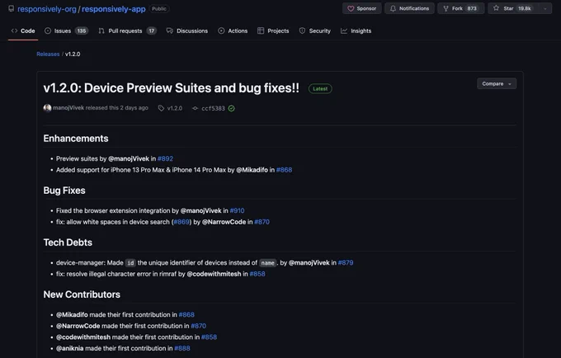Image resolution: width=561 pixels, height=358 pixels.
Task: Click the heart icon in the Sponsor button
Action: pos(351,8)
